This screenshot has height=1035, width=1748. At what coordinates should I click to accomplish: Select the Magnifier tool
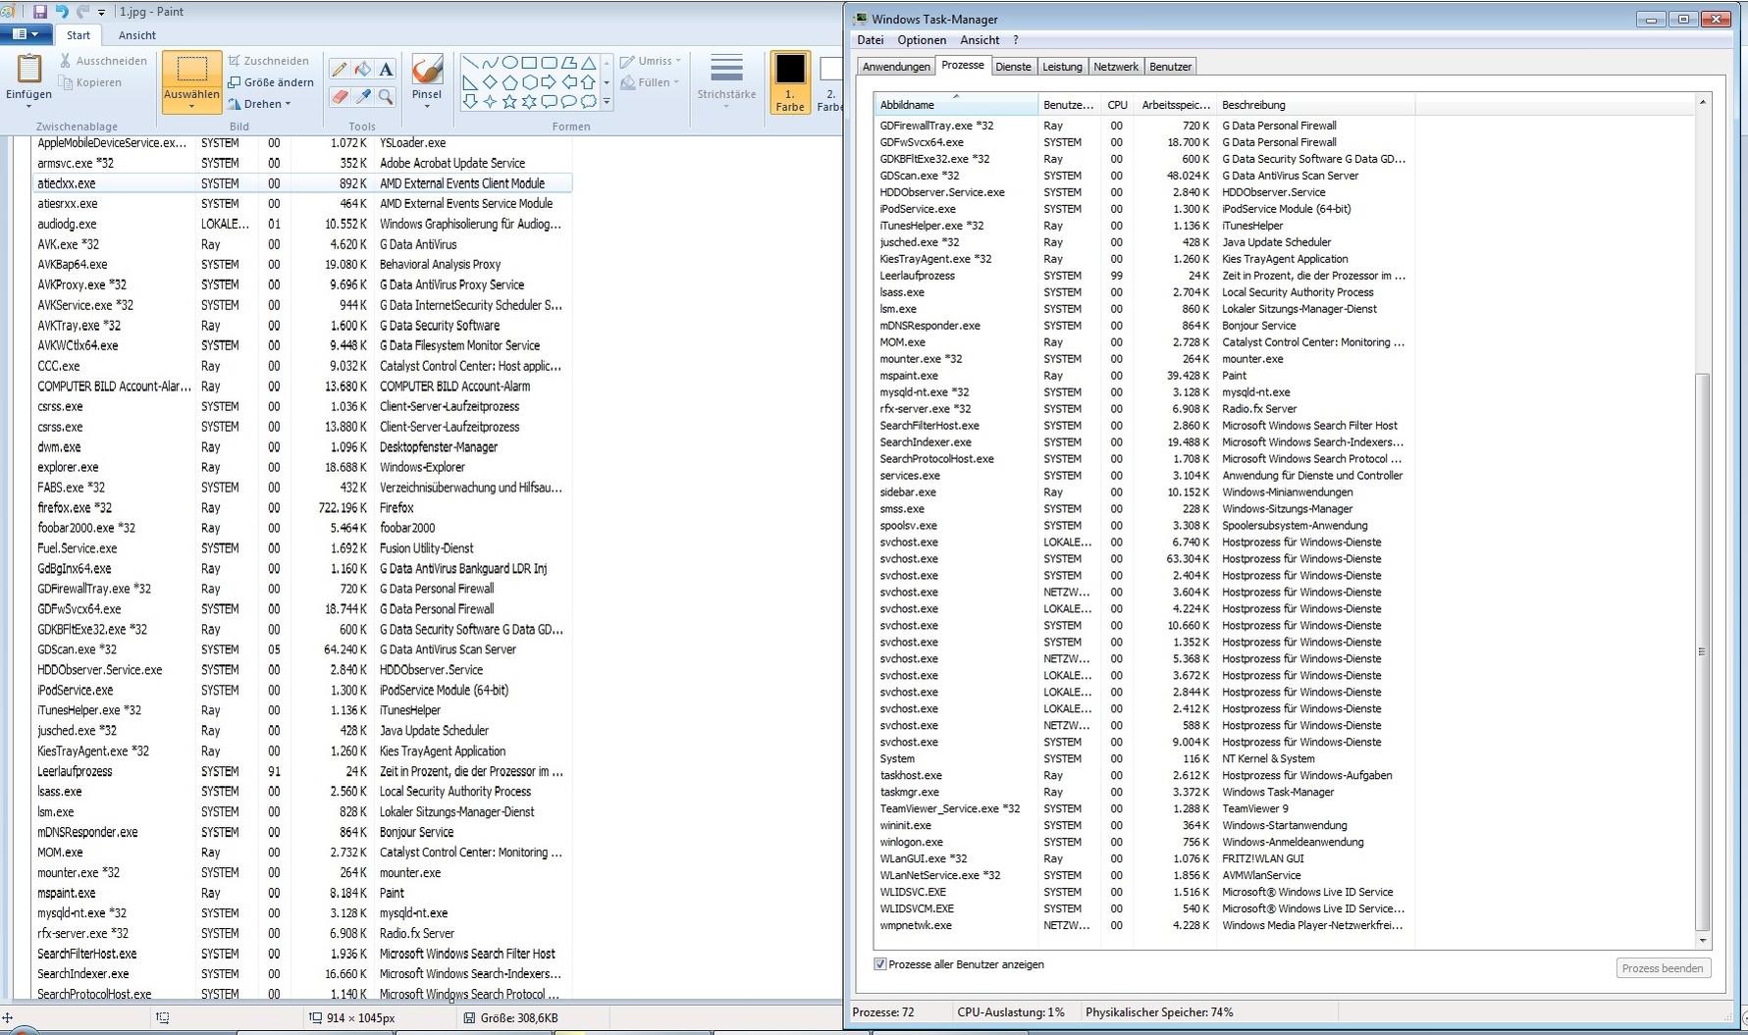(386, 96)
